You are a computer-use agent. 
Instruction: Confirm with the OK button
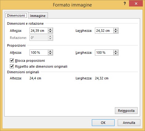103,123
